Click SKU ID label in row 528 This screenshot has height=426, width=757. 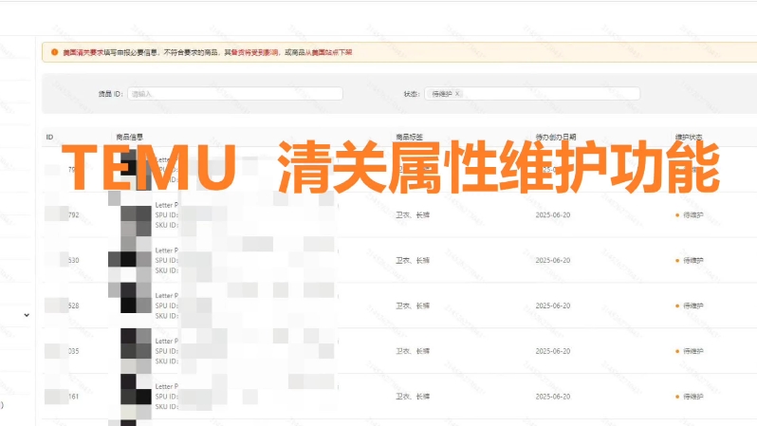coord(167,316)
